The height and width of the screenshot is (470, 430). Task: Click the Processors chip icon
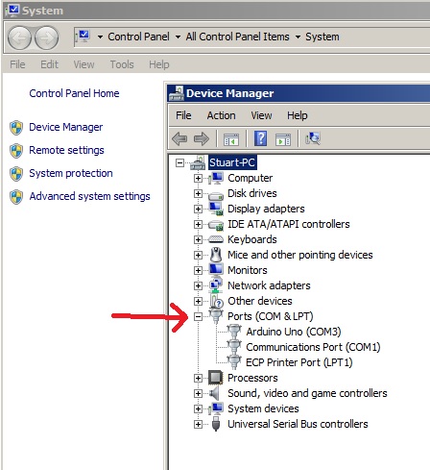click(x=216, y=378)
